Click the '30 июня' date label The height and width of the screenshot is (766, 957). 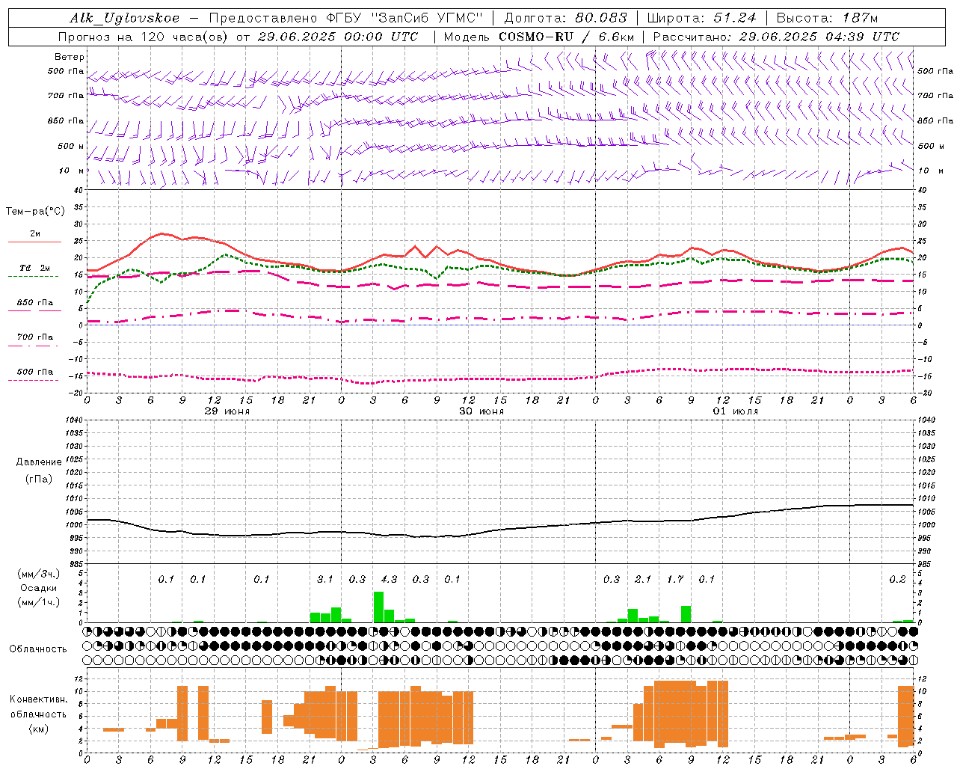pos(481,411)
